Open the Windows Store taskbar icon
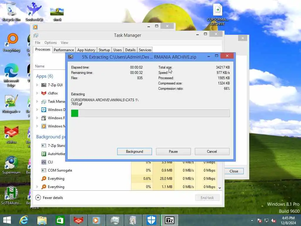Viewport: 301px width, 226px height. pyautogui.click(x=60, y=220)
